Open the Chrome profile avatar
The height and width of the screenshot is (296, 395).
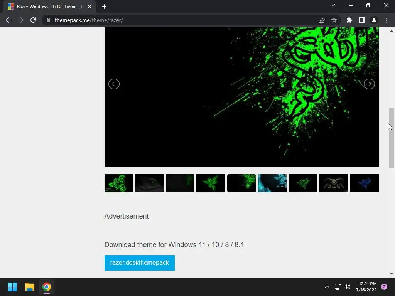(x=374, y=20)
